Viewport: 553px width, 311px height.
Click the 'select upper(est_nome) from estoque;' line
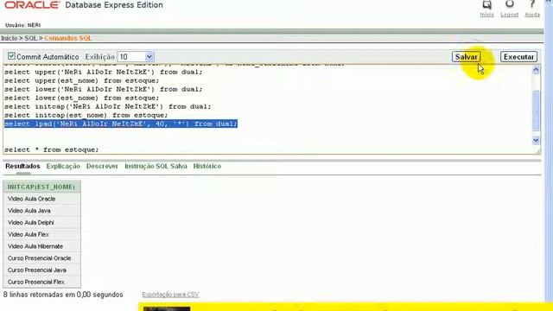pos(82,80)
